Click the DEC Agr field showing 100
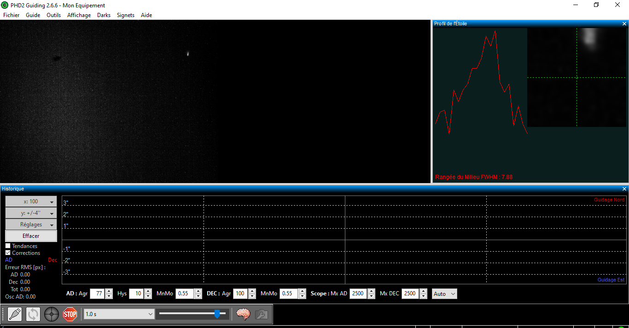Image resolution: width=629 pixels, height=328 pixels. 240,293
